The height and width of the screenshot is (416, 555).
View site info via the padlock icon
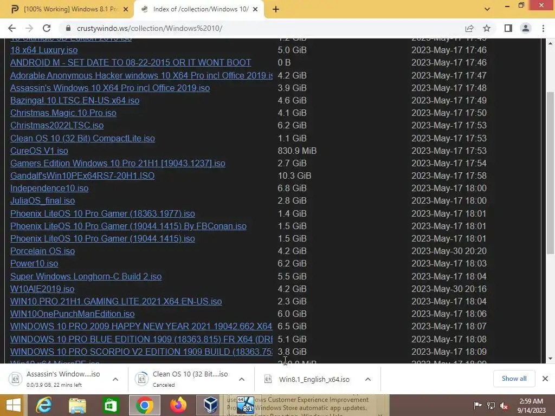(x=68, y=28)
